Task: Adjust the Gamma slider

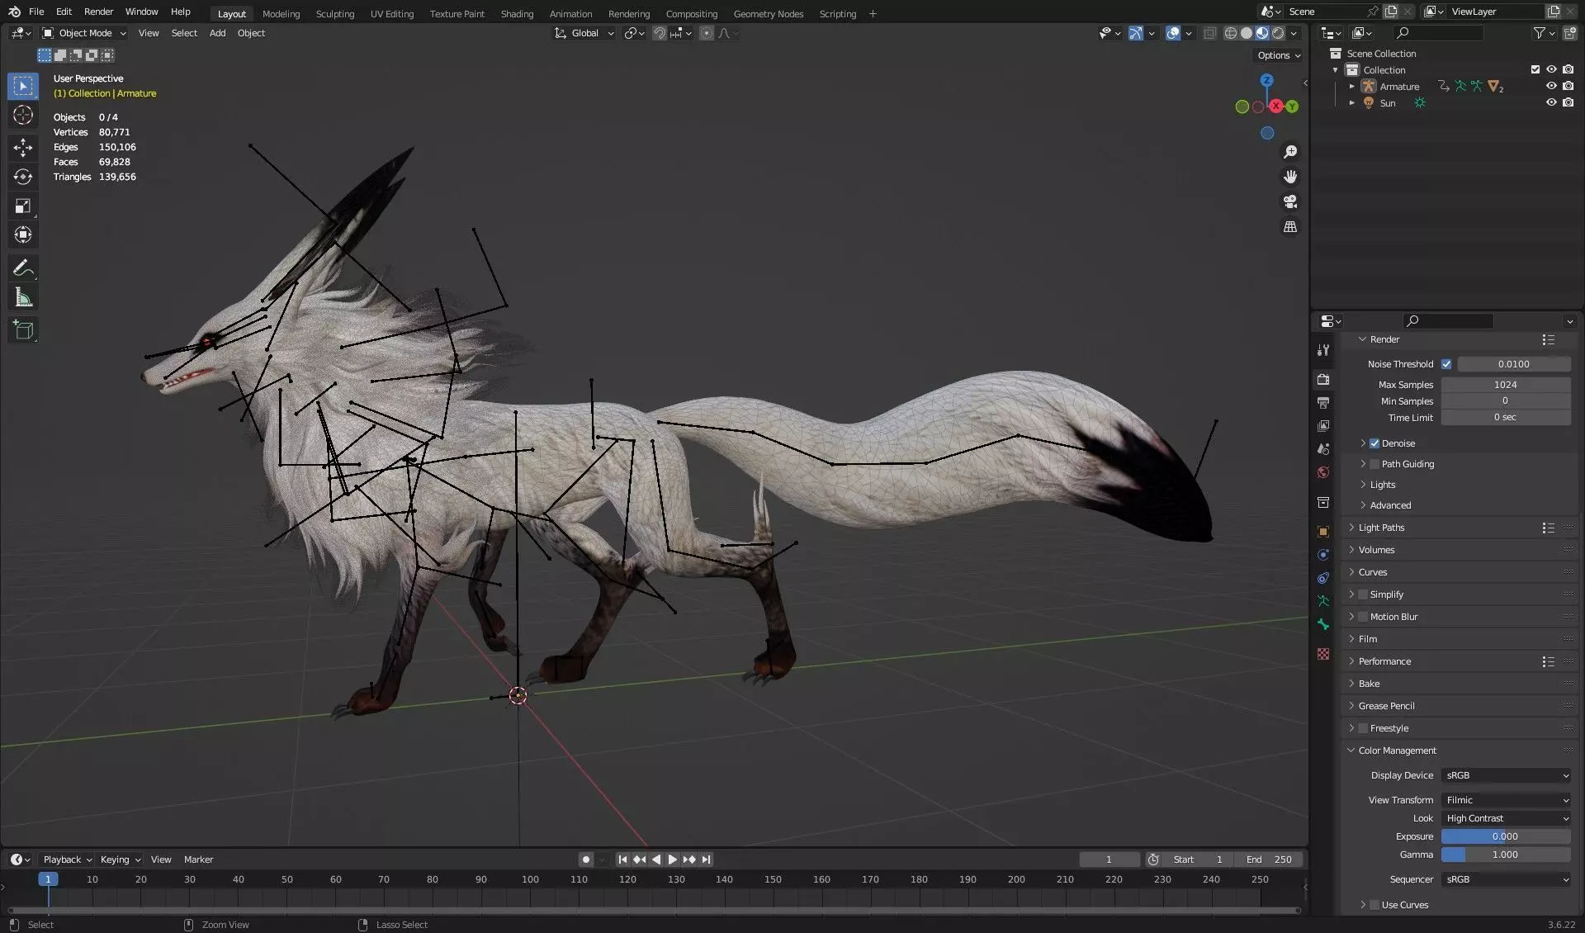Action: (1506, 855)
